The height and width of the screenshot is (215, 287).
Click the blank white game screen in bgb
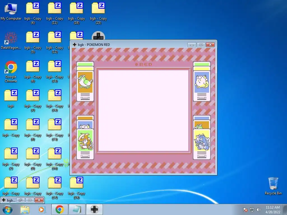click(143, 111)
